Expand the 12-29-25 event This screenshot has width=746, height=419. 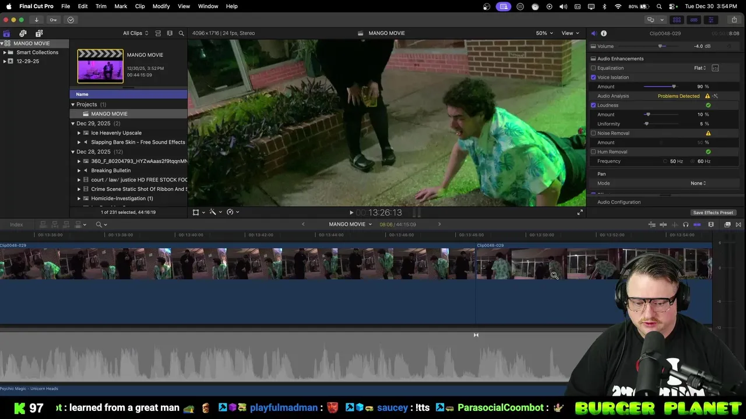(x=5, y=61)
